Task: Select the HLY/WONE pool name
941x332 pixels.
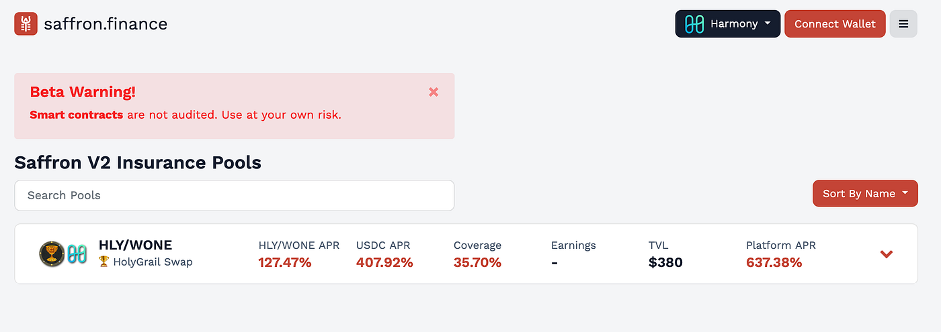Action: point(135,245)
